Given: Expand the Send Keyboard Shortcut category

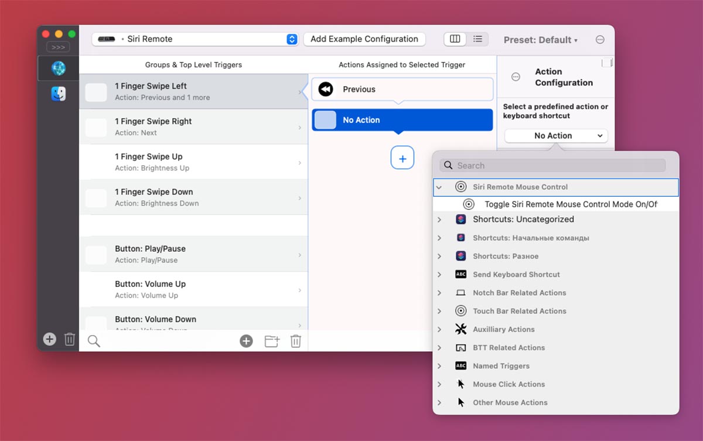Looking at the screenshot, I should pos(439,275).
